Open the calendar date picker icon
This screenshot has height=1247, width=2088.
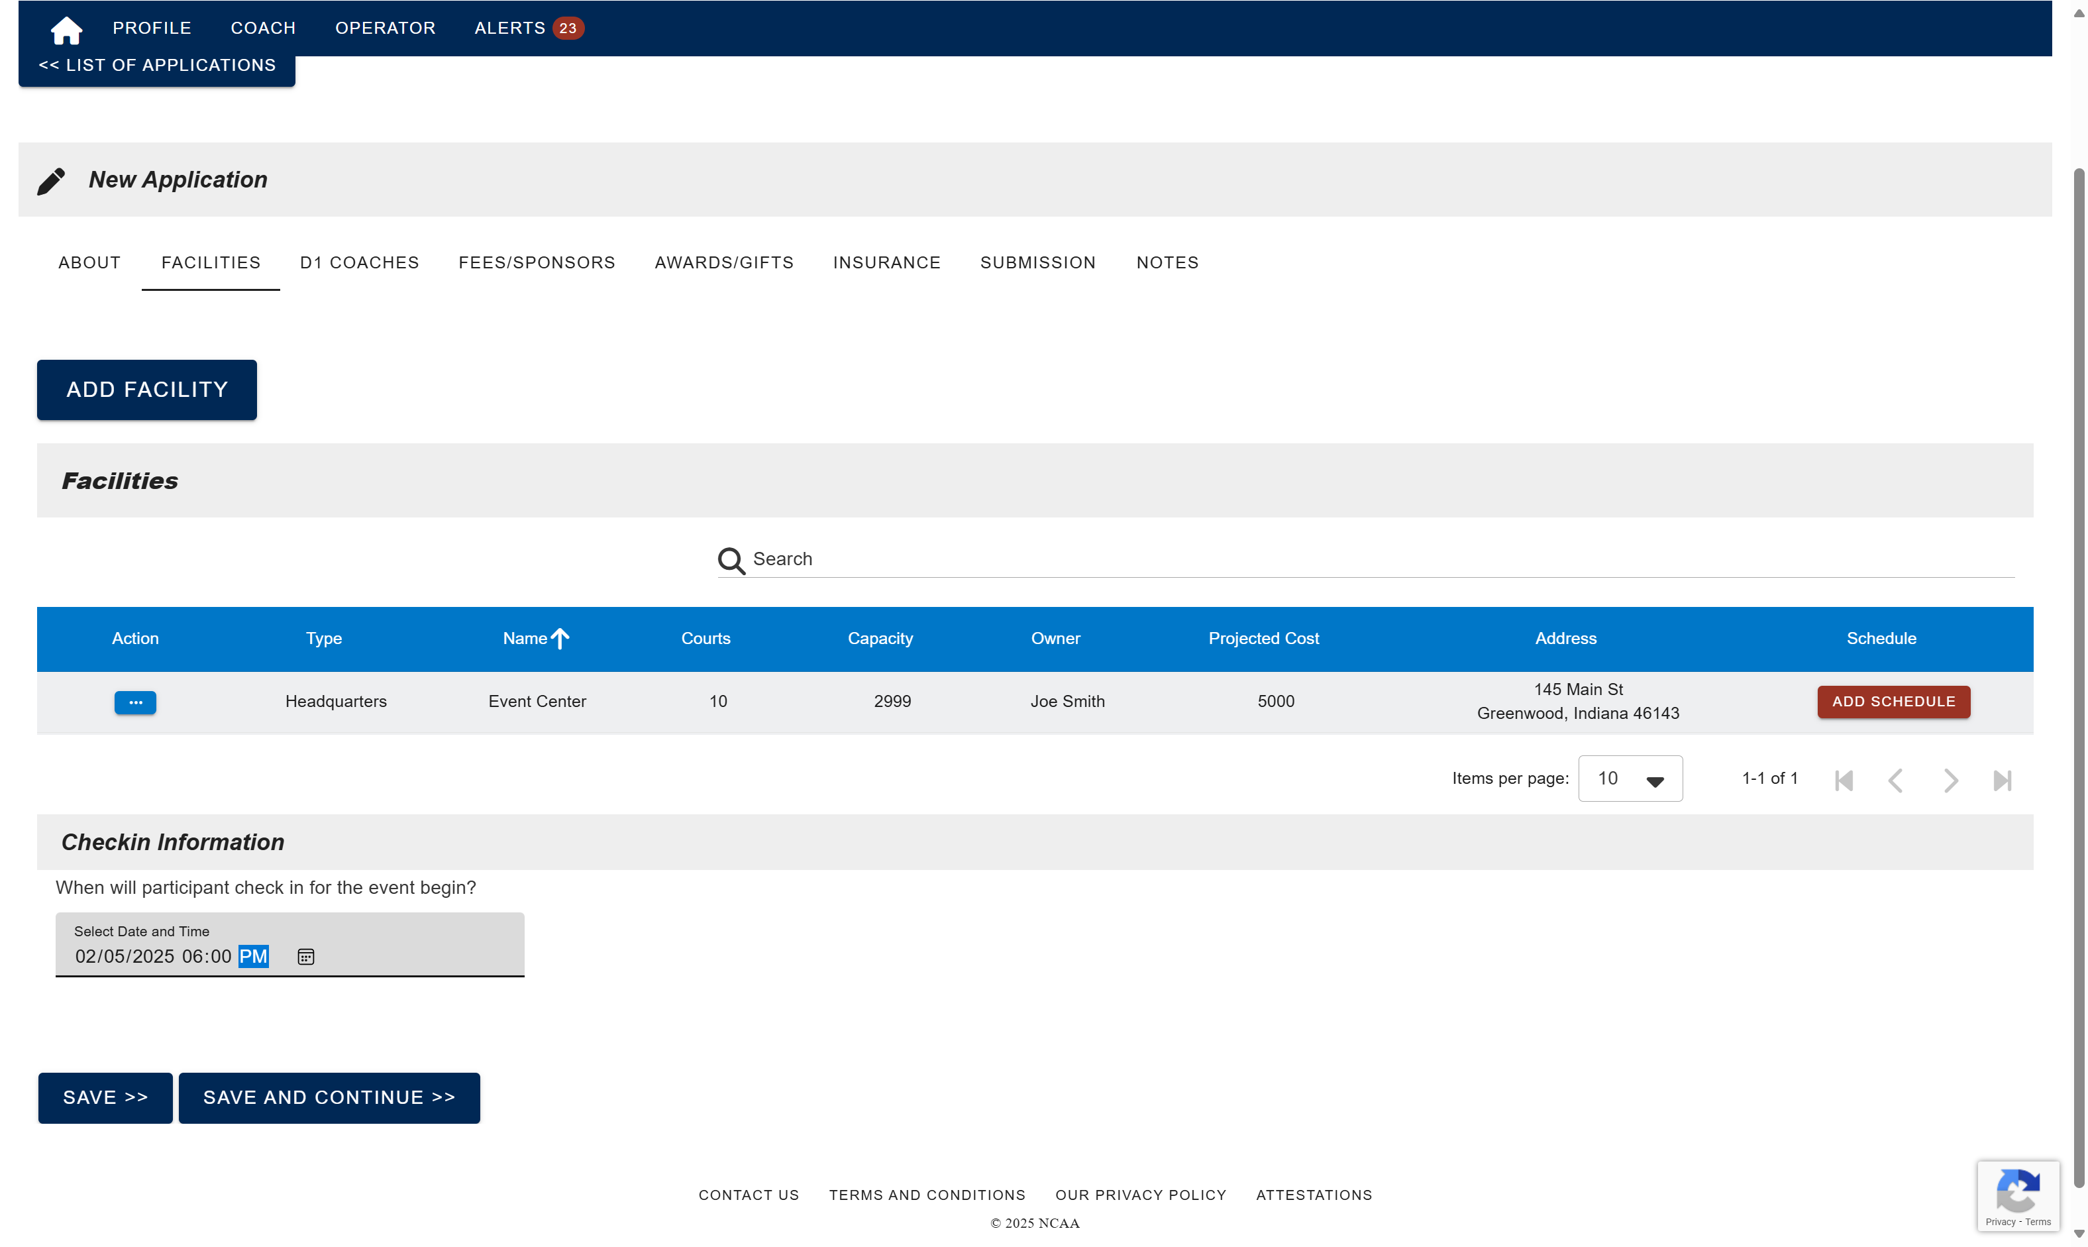tap(306, 956)
